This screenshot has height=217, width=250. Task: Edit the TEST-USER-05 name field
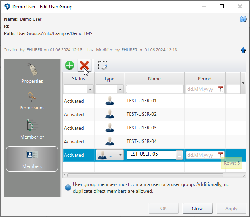click(151, 154)
